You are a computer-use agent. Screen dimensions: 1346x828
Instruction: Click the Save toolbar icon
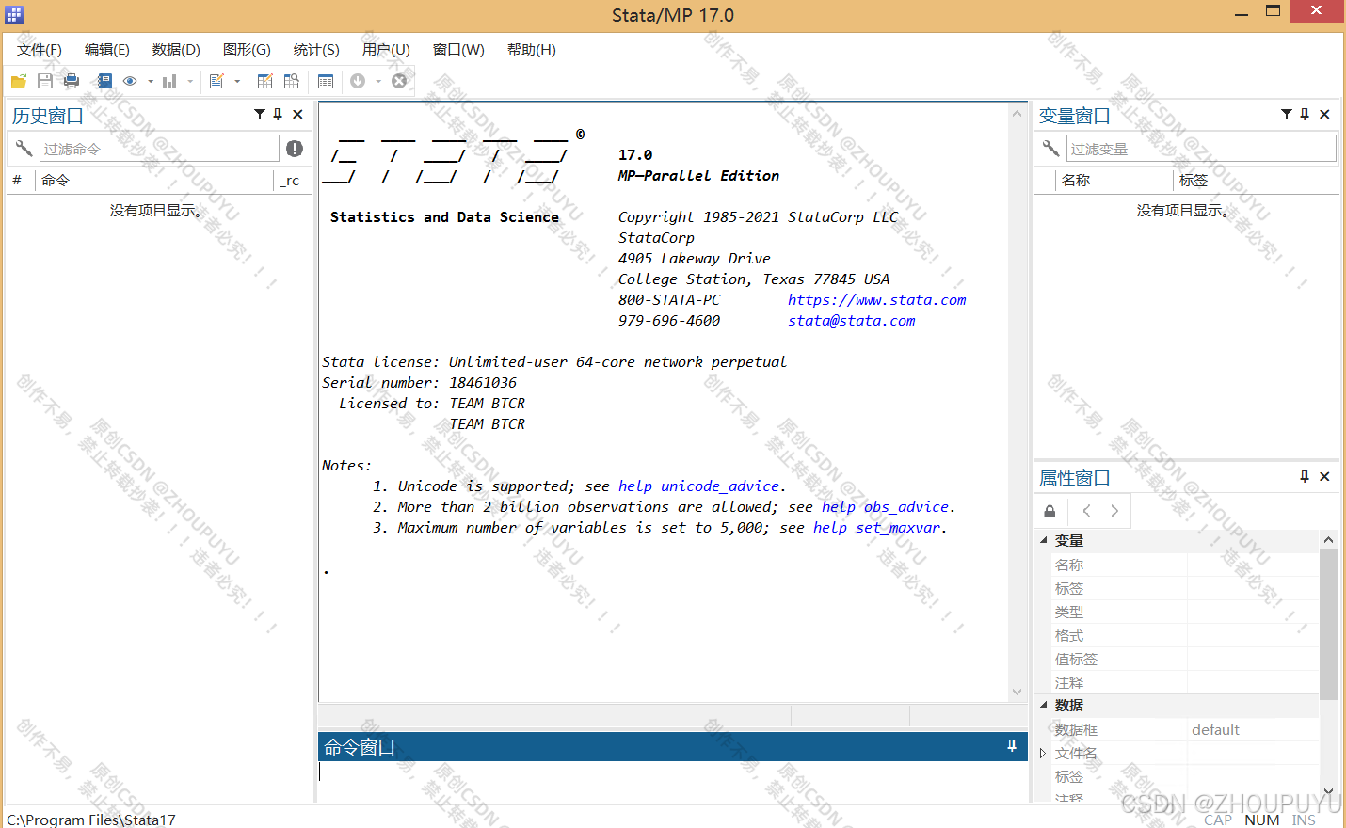[45, 81]
